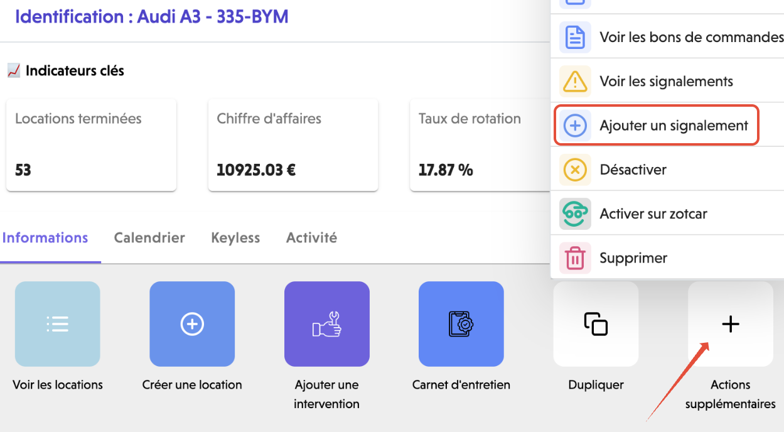Click the Voir les locations label
This screenshot has height=432, width=784.
click(x=58, y=385)
